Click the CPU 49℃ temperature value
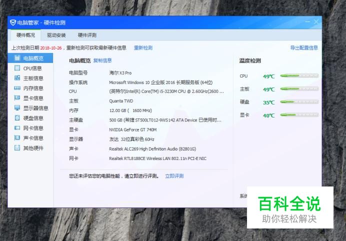Viewport: 346px width, 241px height. [269, 76]
